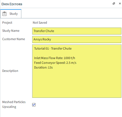Click the empty tab strip beside the Study tab
Screen dimensions: 122x117
click(x=72, y=14)
